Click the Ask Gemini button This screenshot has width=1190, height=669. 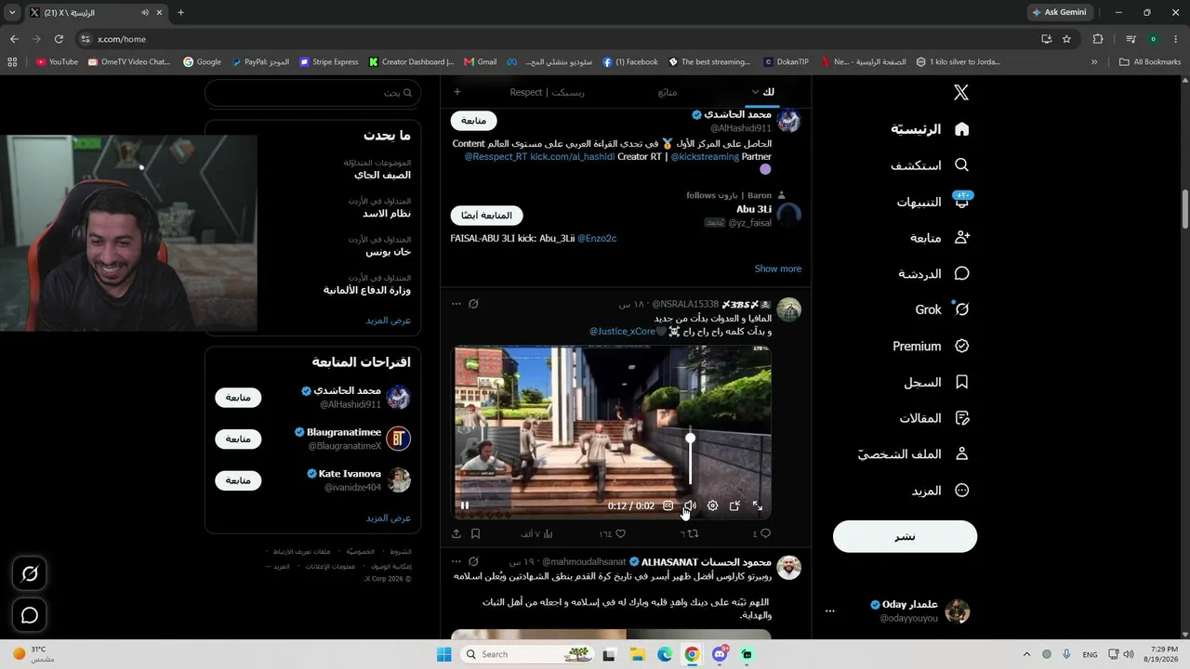click(x=1059, y=13)
